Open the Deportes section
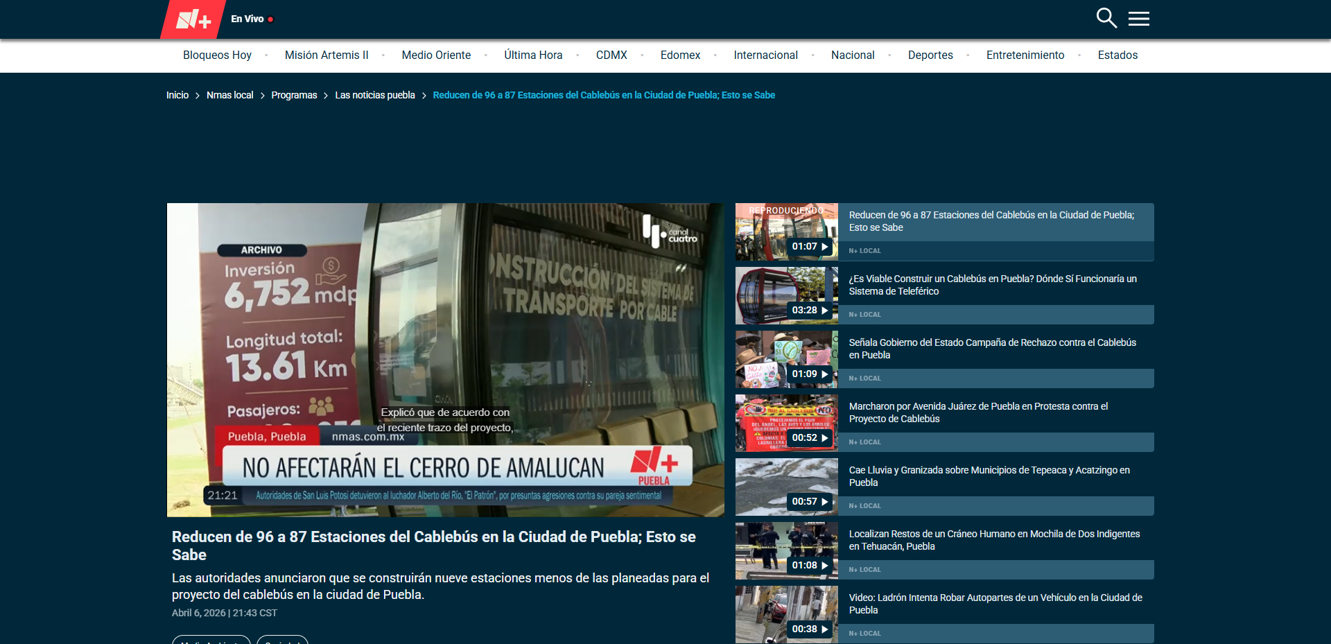 tap(930, 55)
